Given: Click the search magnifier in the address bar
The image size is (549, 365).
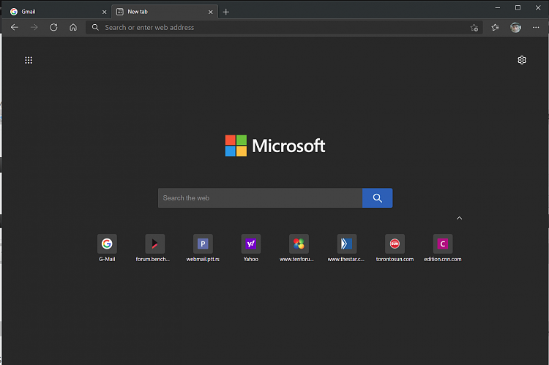Looking at the screenshot, I should 95,27.
